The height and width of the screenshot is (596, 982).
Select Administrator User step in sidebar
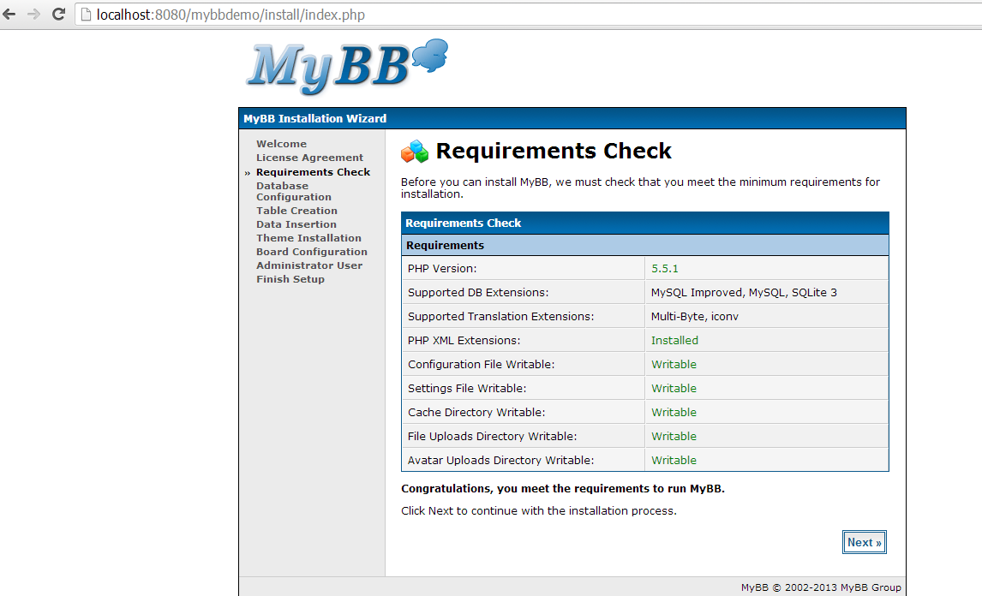309,265
